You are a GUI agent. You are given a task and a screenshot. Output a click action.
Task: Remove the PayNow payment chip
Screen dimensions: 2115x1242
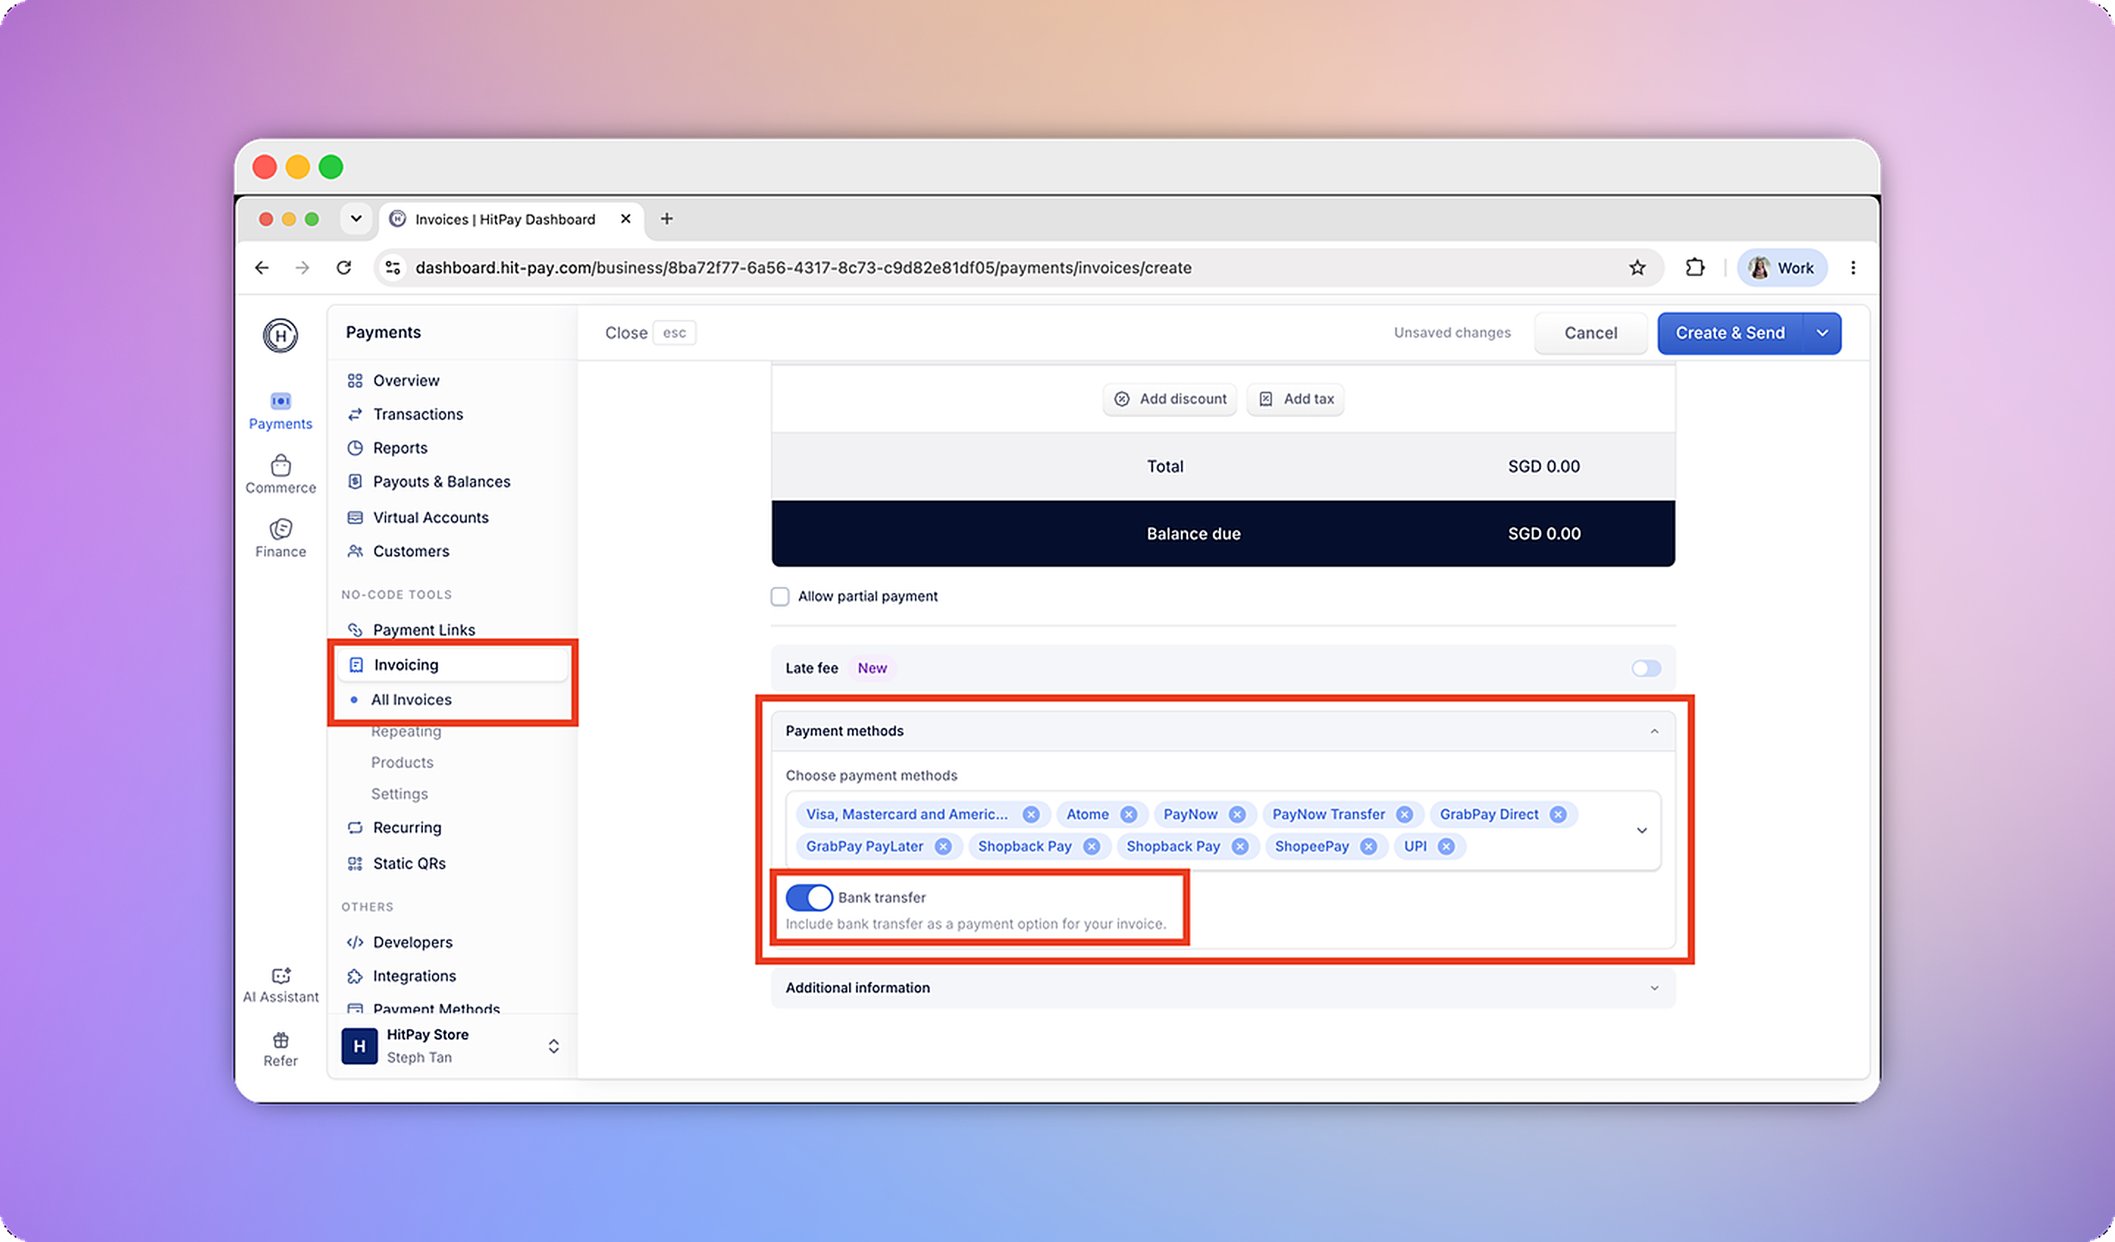coord(1237,814)
